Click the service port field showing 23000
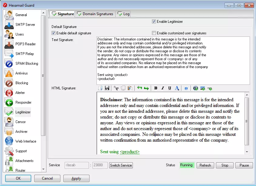This screenshot has height=186, width=256. pyautogui.click(x=100, y=165)
